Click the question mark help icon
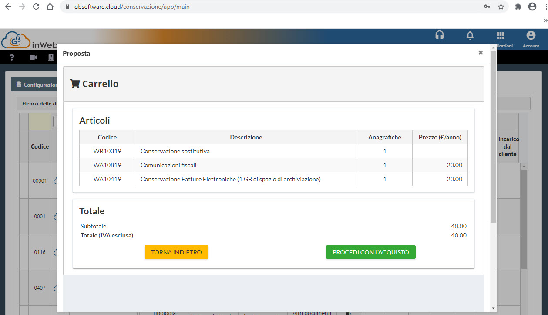The height and width of the screenshot is (315, 548). pos(12,58)
